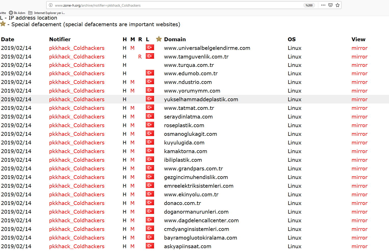389x251 pixels.
Task: Bookmark this page with the star icon
Action: coord(338,5)
